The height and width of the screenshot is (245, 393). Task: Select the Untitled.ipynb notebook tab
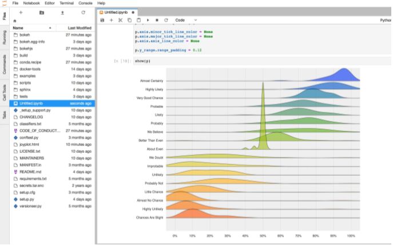pos(117,12)
